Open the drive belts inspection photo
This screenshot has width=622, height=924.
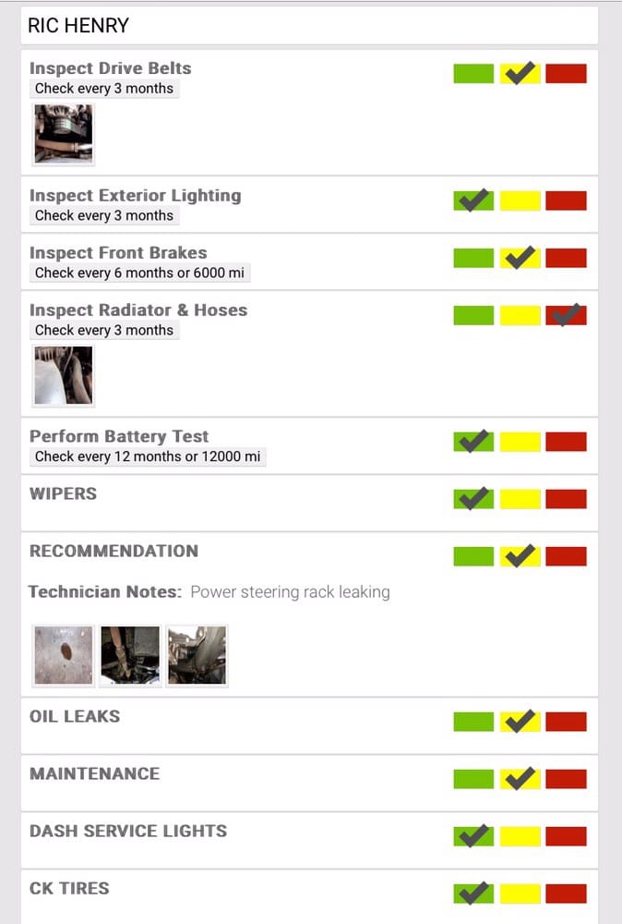click(64, 134)
